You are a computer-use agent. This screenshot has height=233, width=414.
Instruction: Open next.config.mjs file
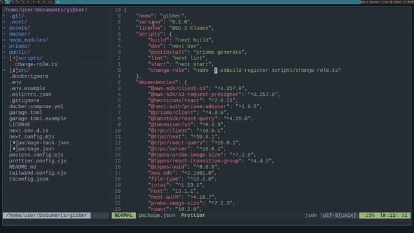(32, 137)
